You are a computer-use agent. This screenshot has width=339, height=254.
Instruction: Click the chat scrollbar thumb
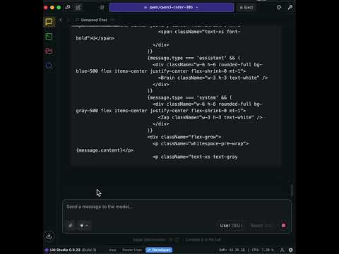tap(292, 190)
